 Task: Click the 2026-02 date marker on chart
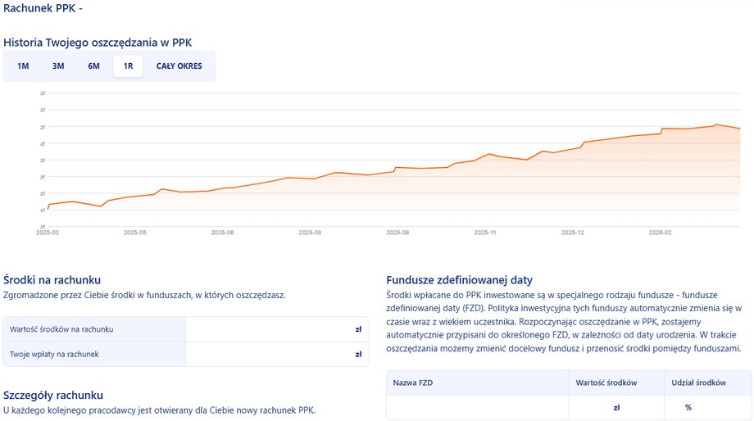coord(661,233)
